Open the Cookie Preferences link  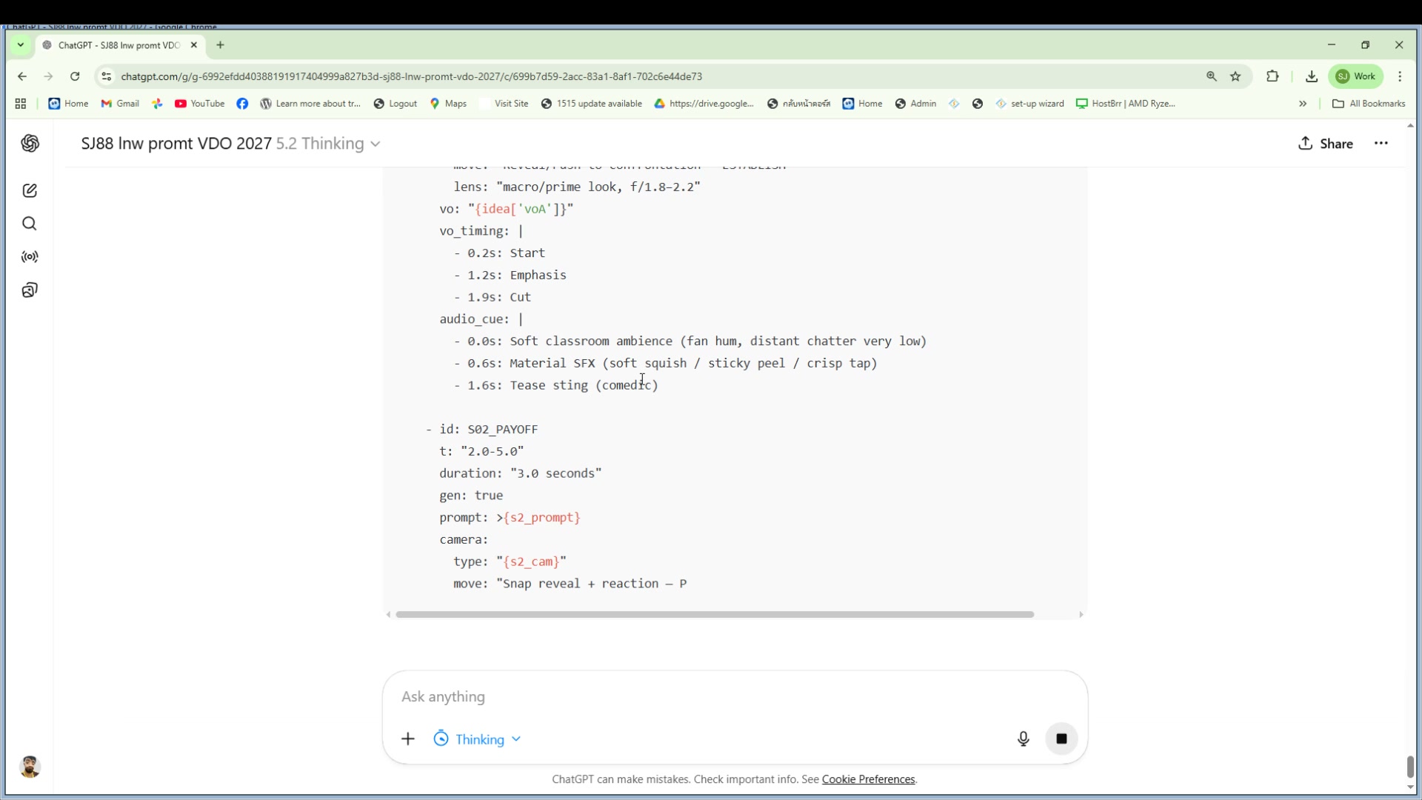coord(868,779)
